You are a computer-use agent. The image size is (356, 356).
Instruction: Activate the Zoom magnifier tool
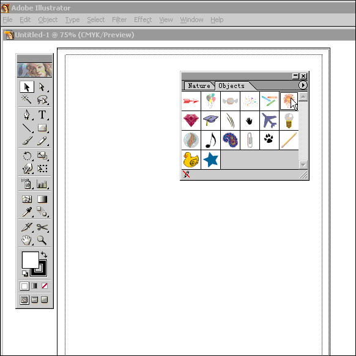click(42, 240)
